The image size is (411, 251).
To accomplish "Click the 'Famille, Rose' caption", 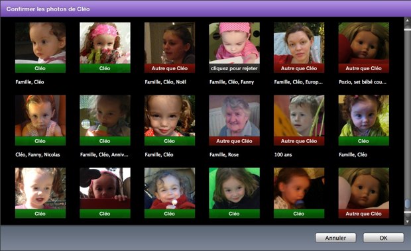I will pyautogui.click(x=224, y=155).
